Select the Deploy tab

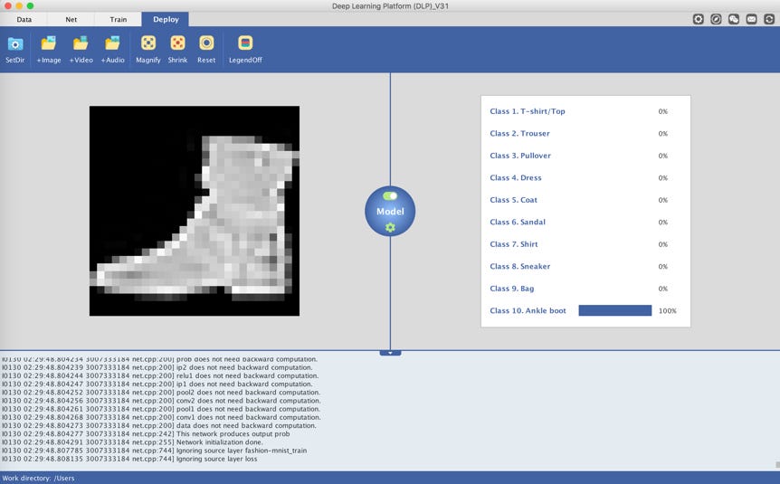[166, 19]
